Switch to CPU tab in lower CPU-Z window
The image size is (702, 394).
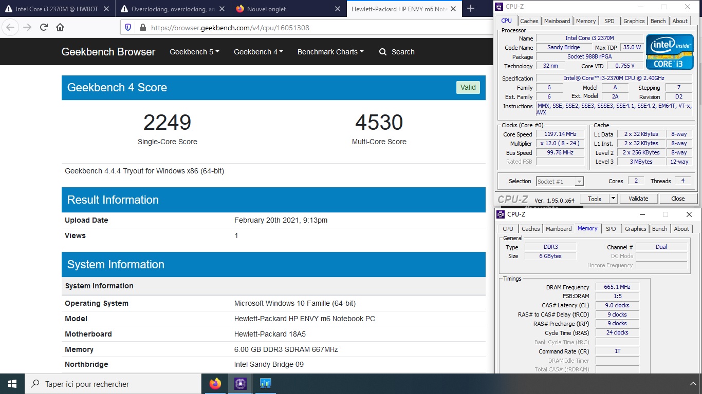[x=508, y=229]
